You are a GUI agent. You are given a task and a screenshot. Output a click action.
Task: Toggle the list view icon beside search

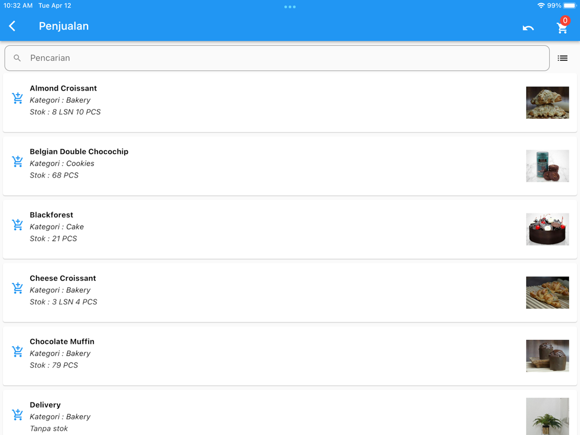(x=562, y=58)
